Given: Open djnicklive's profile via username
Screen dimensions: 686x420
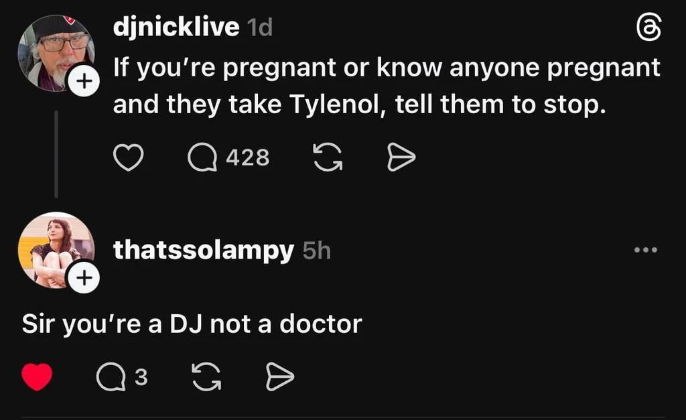Looking at the screenshot, I should 176,27.
